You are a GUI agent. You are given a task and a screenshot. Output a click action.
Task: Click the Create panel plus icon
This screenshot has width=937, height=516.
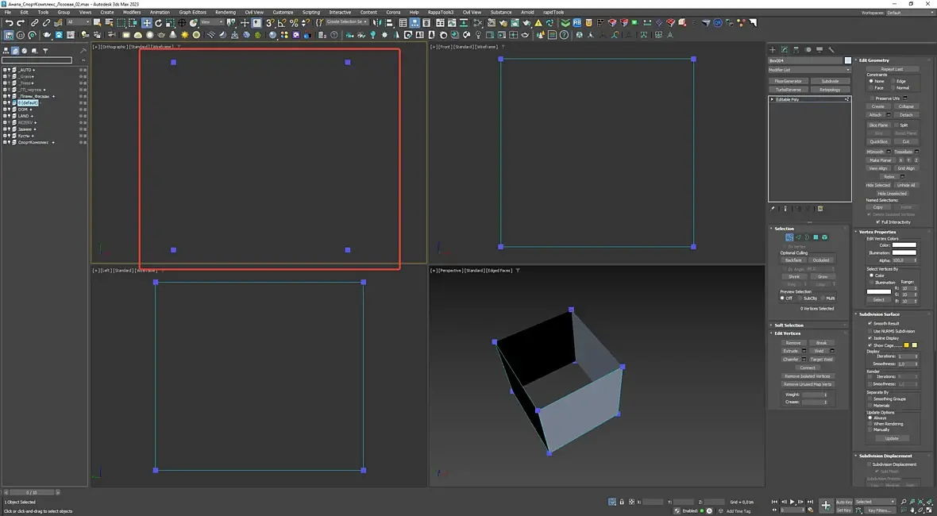pyautogui.click(x=773, y=50)
